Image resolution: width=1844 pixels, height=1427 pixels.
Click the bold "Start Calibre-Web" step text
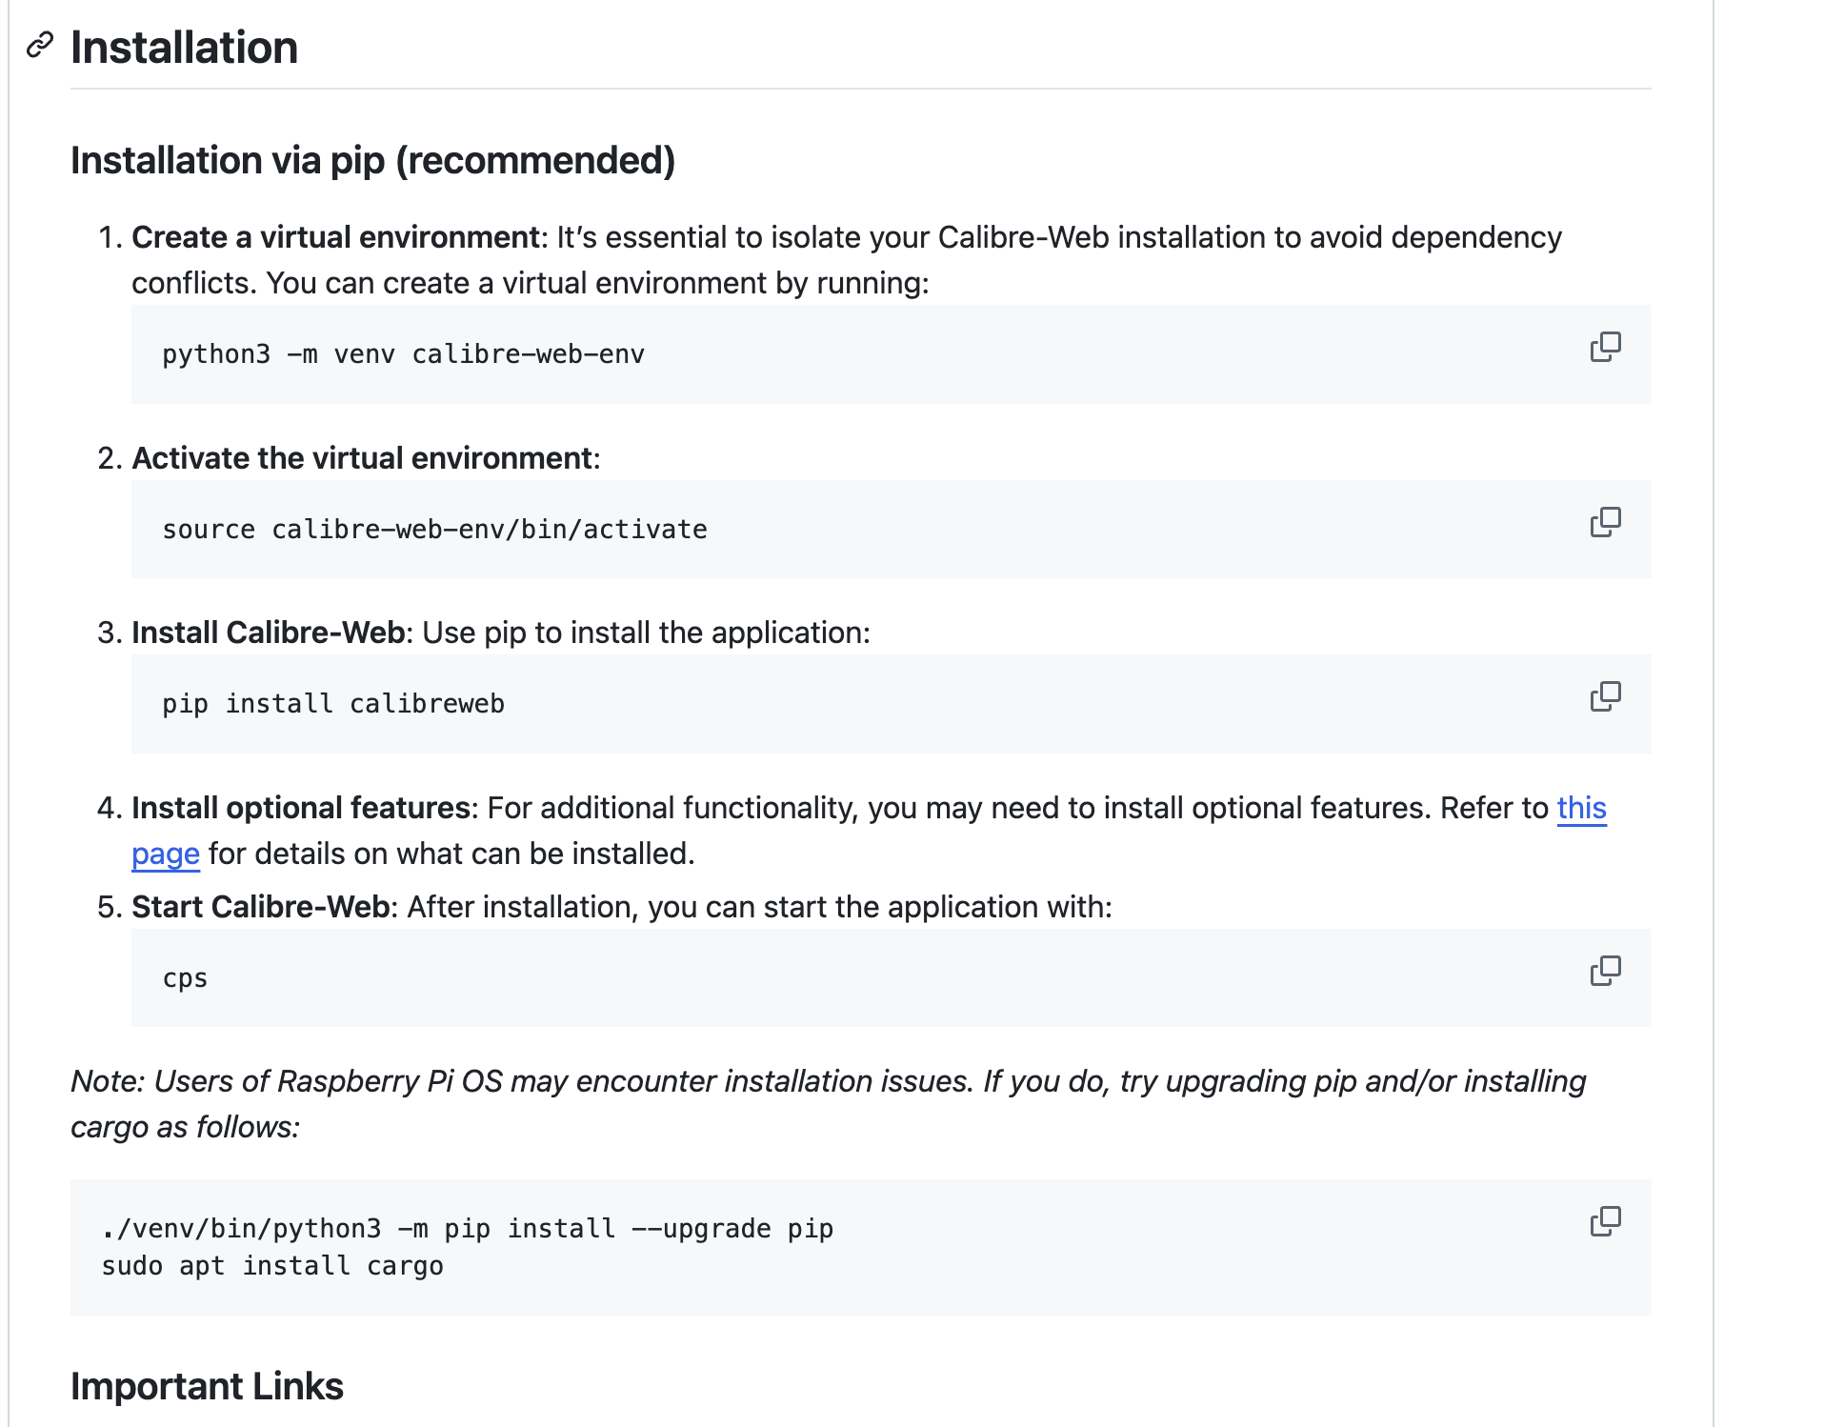[260, 907]
